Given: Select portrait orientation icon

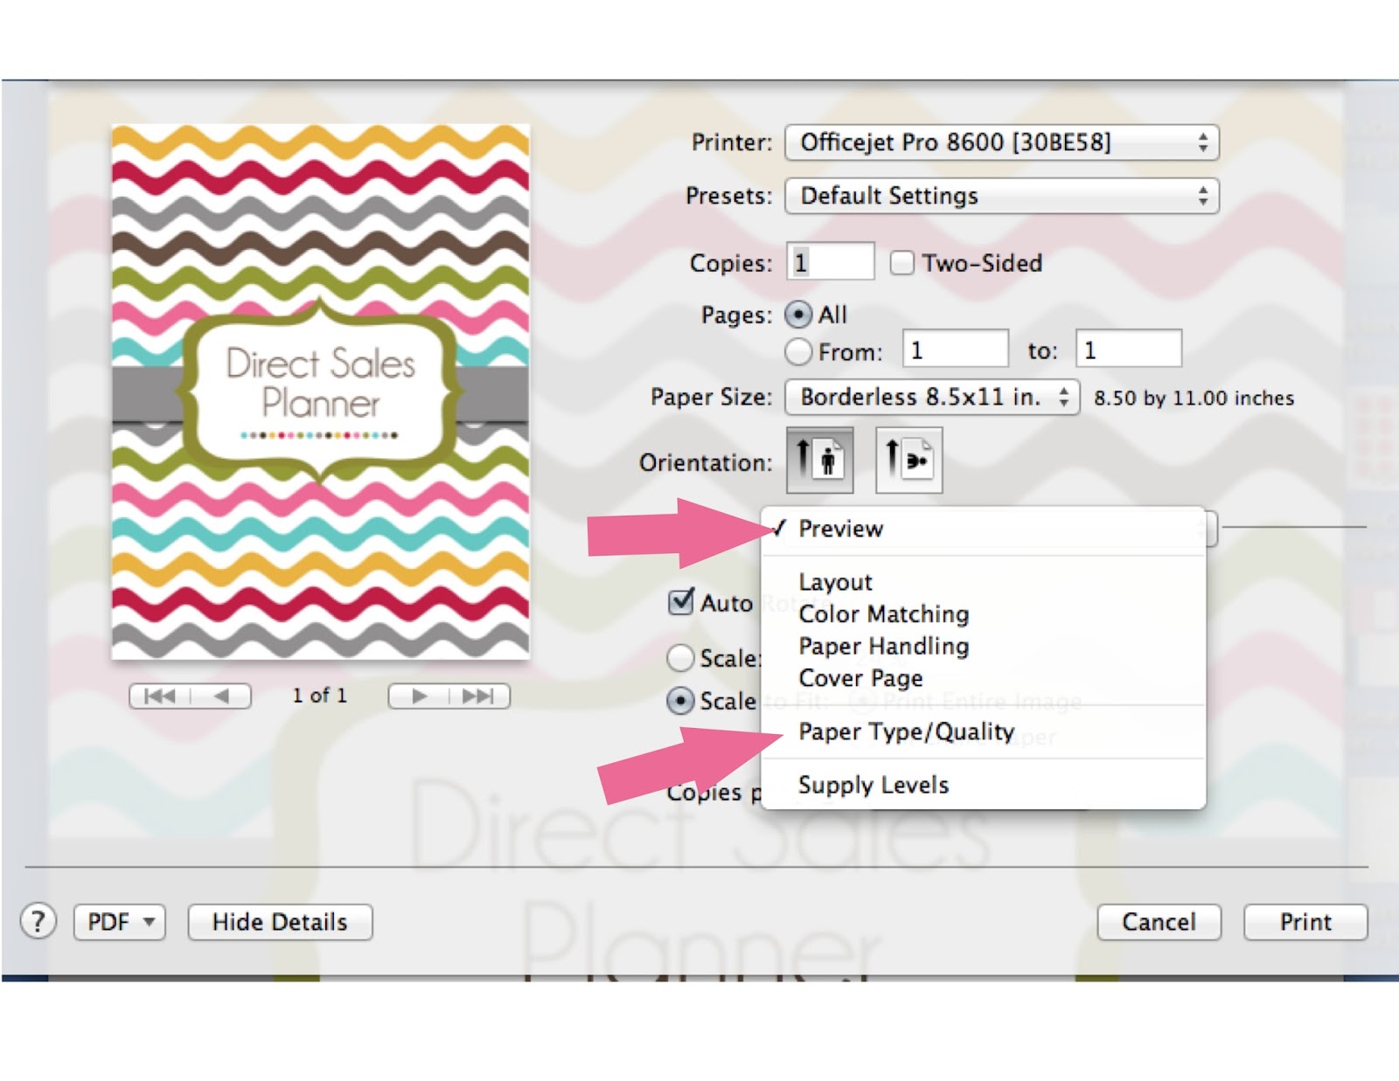Looking at the screenshot, I should point(819,460).
